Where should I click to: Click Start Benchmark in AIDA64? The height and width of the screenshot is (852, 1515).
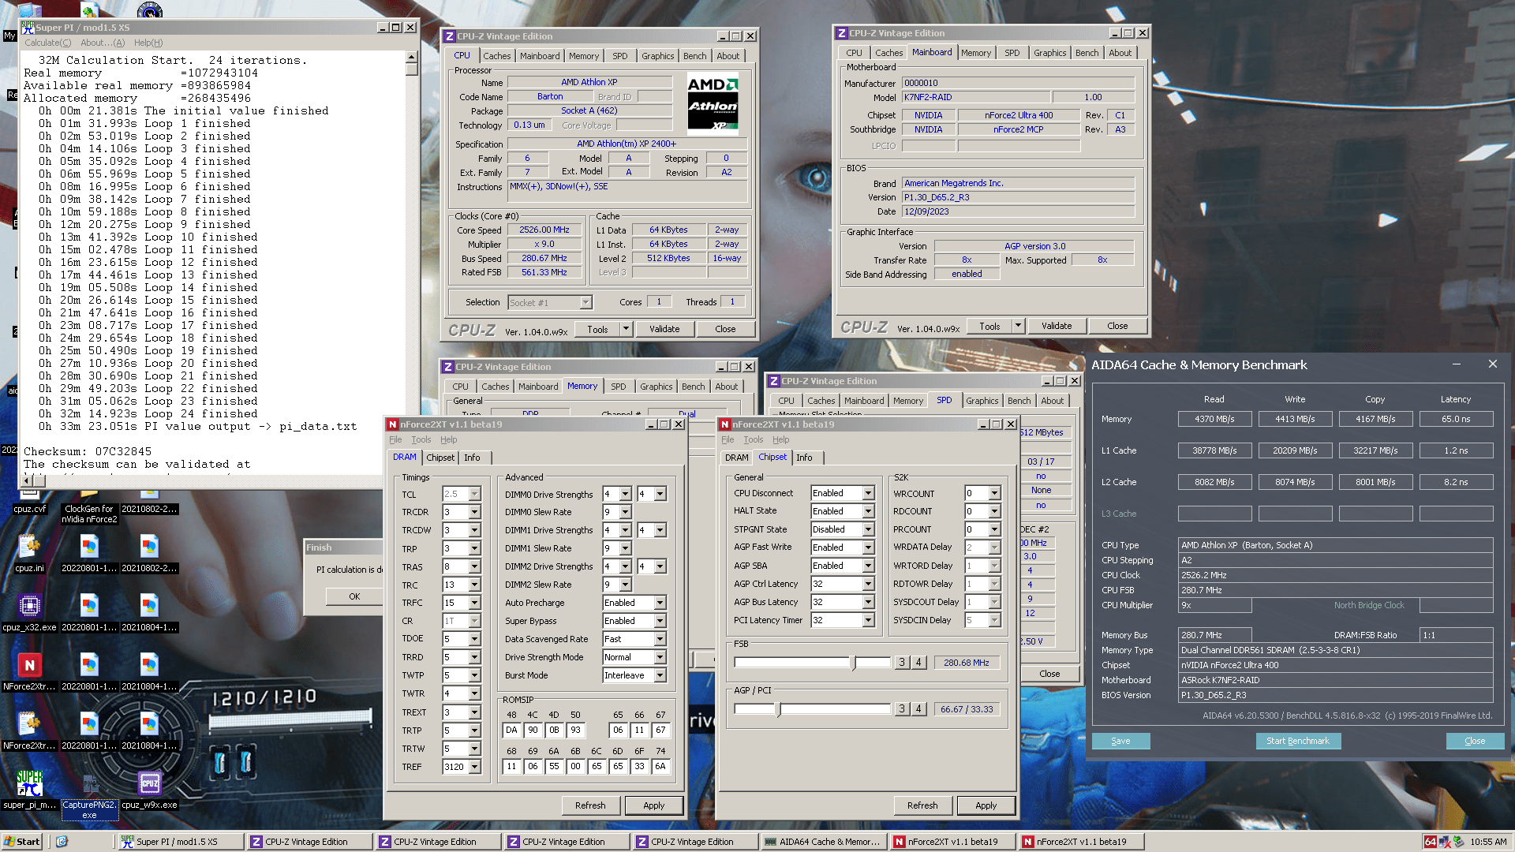1298,741
